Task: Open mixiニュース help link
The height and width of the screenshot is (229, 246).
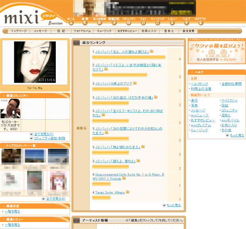Action: [200, 116]
